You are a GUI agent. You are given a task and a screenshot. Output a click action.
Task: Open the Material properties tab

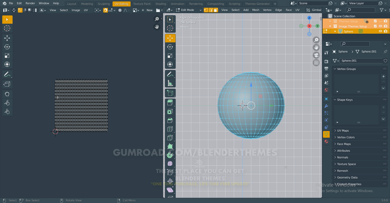[x=326, y=141]
